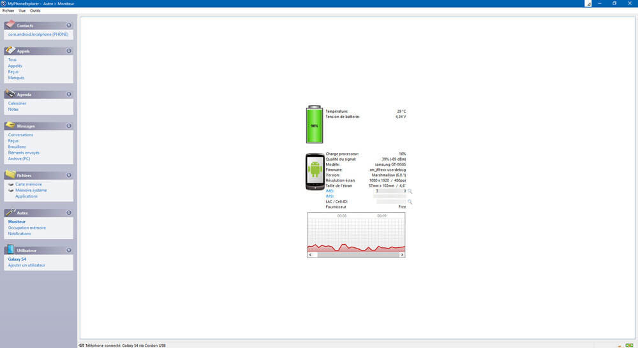The height and width of the screenshot is (348, 638).
Task: Click the Version value Marshmallow (6.0.1)
Action: point(389,175)
